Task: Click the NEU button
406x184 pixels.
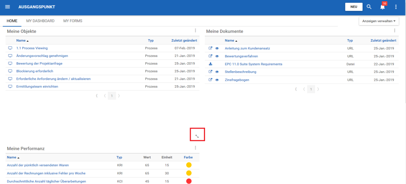Action: pyautogui.click(x=354, y=7)
